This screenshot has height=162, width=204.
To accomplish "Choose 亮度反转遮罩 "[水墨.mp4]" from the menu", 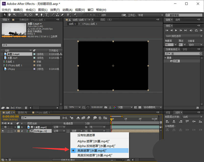I will (x=95, y=155).
